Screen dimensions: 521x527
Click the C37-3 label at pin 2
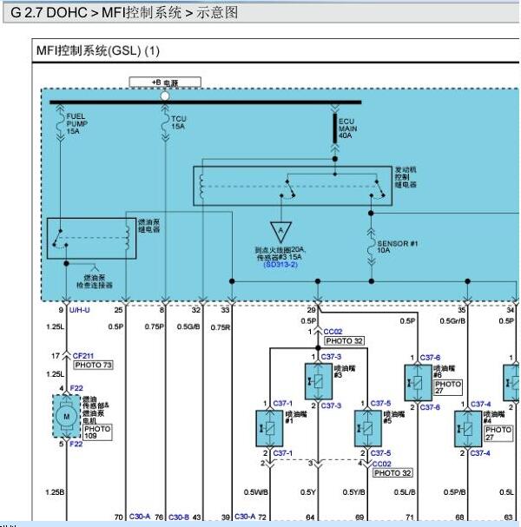tap(331, 405)
